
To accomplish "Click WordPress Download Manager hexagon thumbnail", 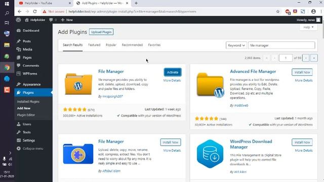I will point(210,154).
